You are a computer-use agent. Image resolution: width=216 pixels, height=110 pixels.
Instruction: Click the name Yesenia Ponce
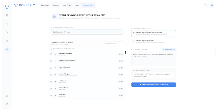(63, 88)
